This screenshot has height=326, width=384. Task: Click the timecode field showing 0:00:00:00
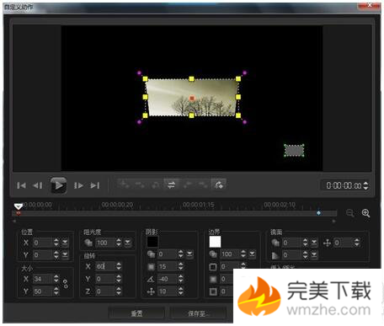pyautogui.click(x=344, y=185)
